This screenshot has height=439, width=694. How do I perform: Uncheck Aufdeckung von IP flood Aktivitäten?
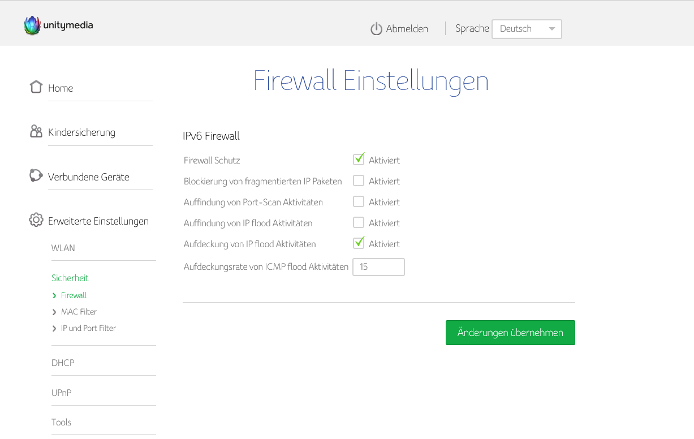(x=359, y=244)
